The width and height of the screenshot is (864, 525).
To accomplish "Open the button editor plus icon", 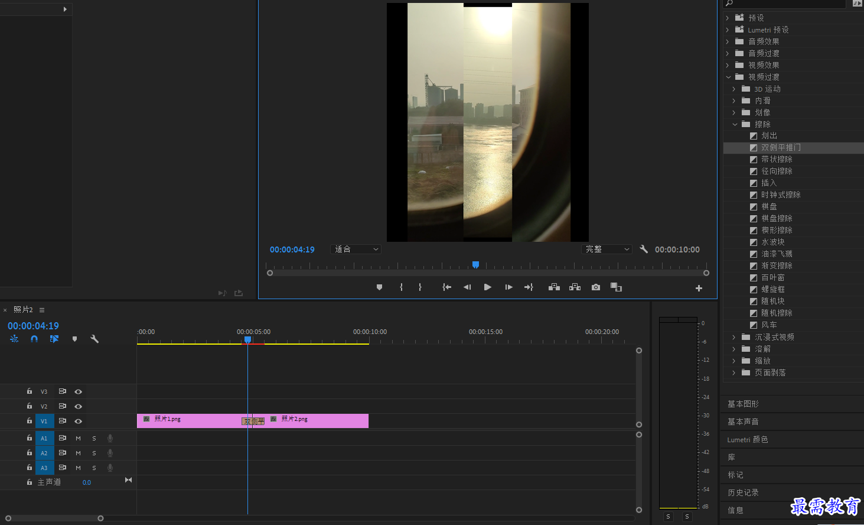I will (x=699, y=288).
